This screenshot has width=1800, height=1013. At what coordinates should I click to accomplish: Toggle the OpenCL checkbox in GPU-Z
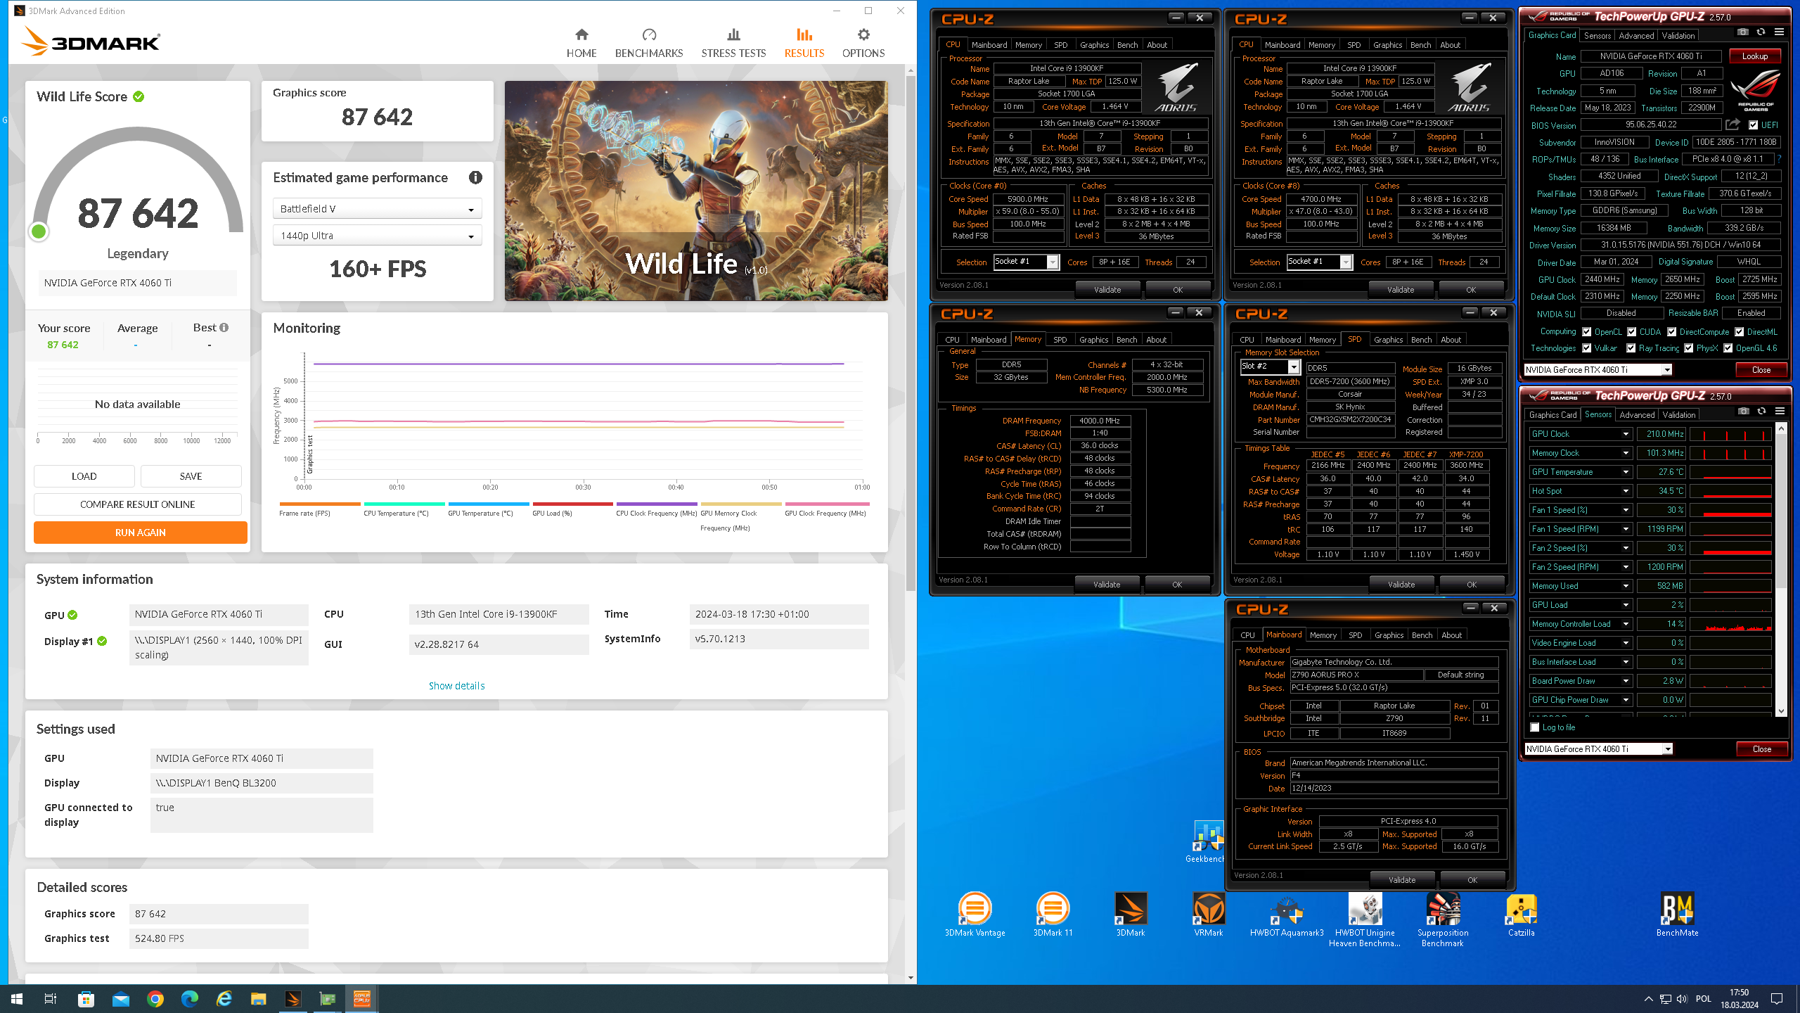coord(1586,332)
